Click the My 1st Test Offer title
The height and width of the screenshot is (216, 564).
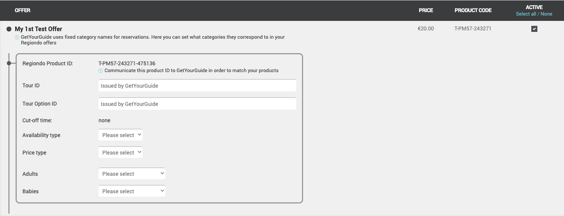pyautogui.click(x=38, y=29)
